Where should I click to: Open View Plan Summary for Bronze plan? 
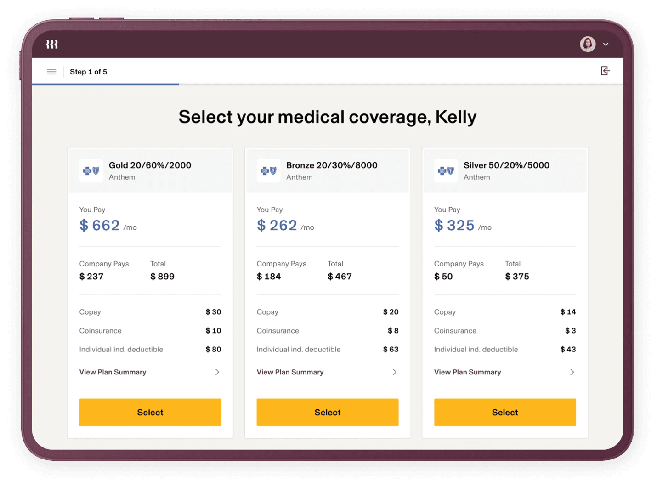[x=290, y=372]
